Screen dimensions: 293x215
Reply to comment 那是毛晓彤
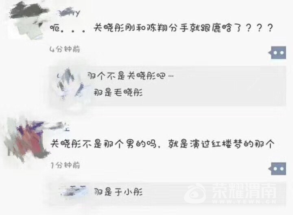tap(118, 92)
